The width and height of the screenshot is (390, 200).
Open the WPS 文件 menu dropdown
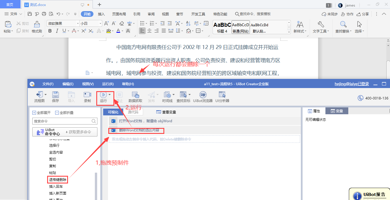click(13, 14)
